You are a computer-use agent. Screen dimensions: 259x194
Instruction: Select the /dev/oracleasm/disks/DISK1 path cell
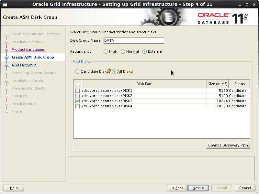pyautogui.click(x=144, y=91)
